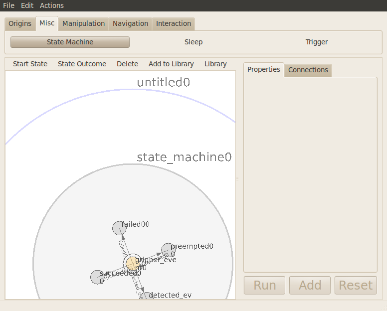Open the Actions menu
Image resolution: width=387 pixels, height=311 pixels.
(x=52, y=5)
